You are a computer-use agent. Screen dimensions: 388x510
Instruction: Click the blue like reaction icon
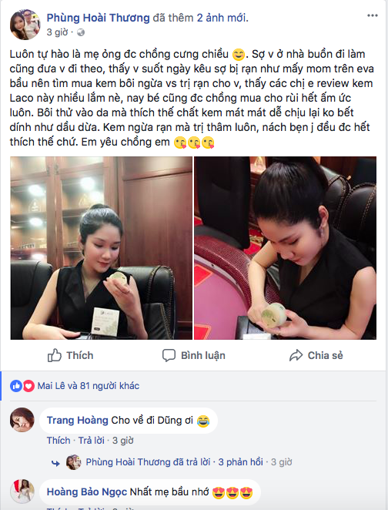pos(16,386)
